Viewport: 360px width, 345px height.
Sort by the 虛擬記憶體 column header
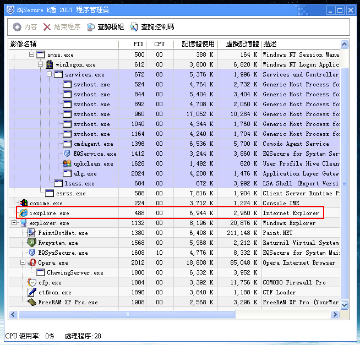pos(239,44)
